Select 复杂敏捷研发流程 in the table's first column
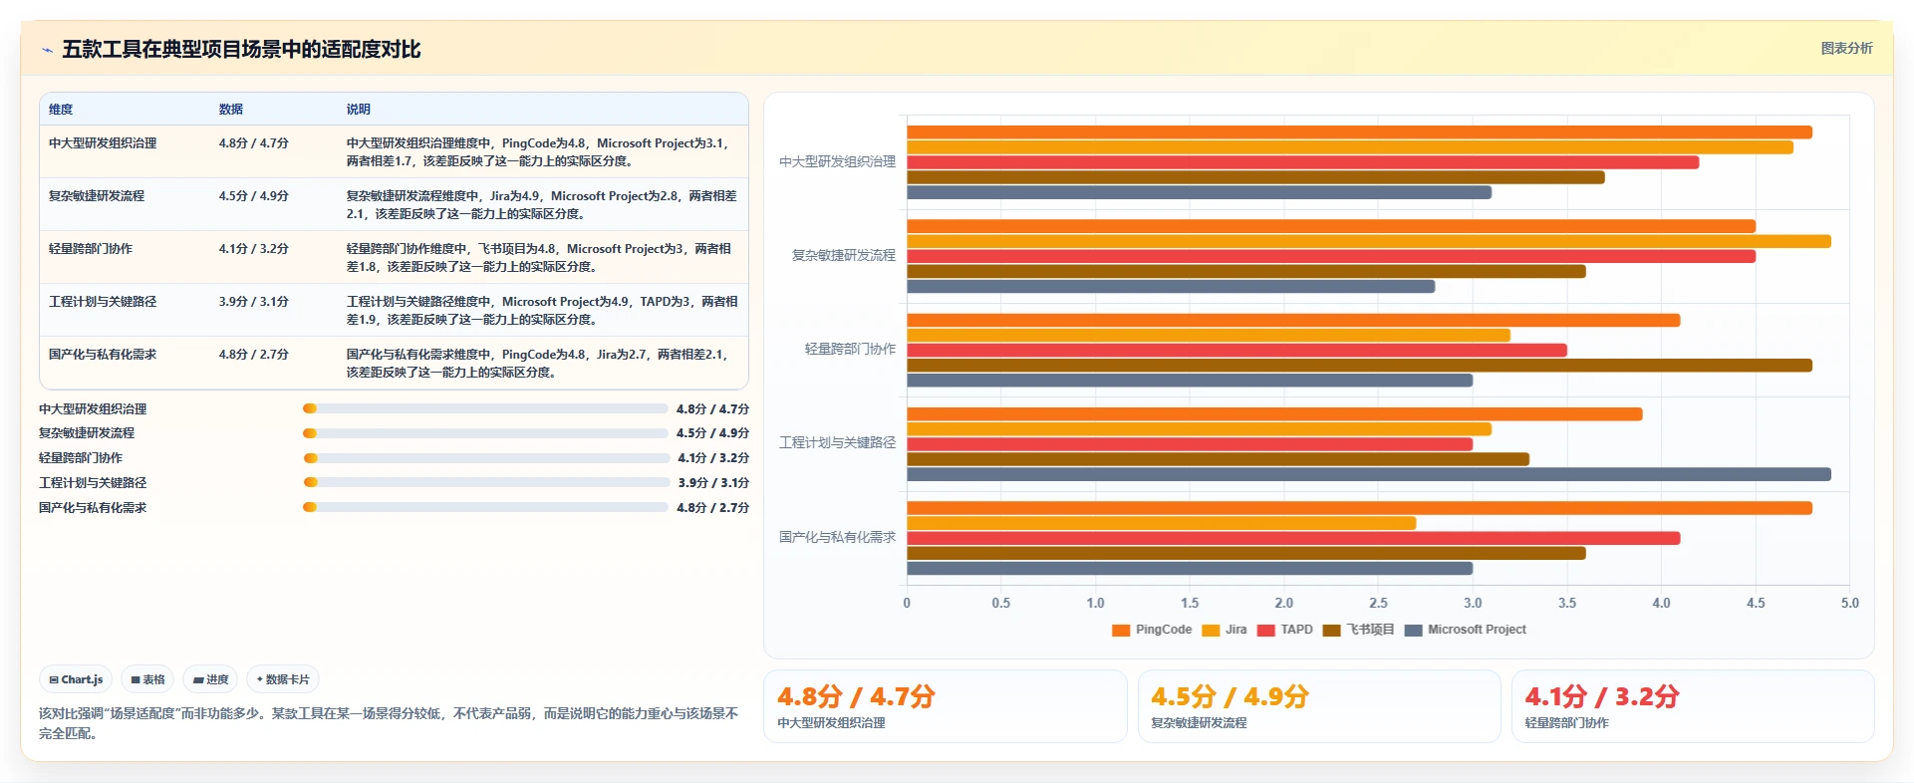The height and width of the screenshot is (783, 1914). 97,196
